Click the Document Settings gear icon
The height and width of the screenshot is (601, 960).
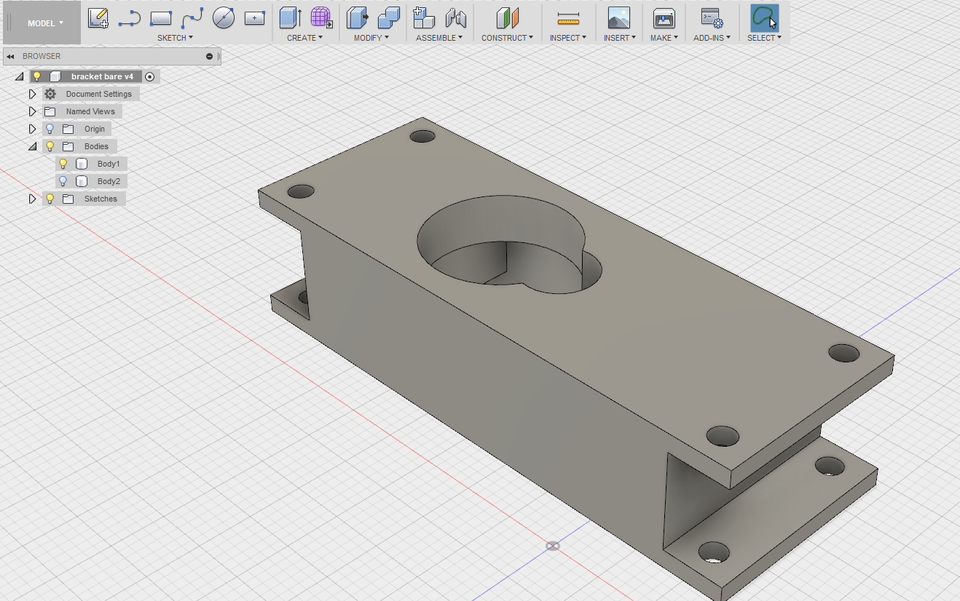pos(50,94)
